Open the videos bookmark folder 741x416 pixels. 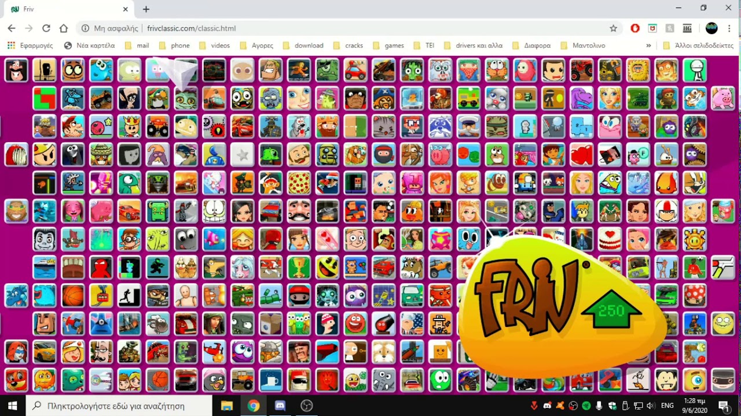point(214,45)
